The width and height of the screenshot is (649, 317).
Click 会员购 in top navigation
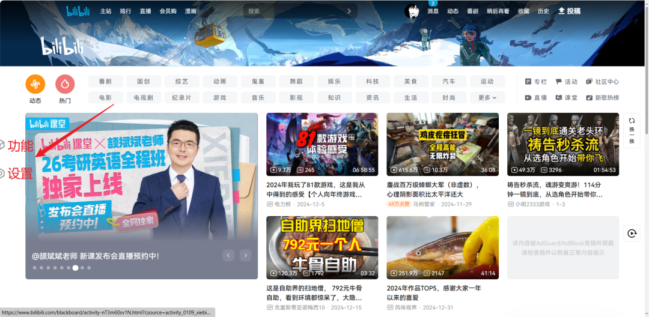168,11
